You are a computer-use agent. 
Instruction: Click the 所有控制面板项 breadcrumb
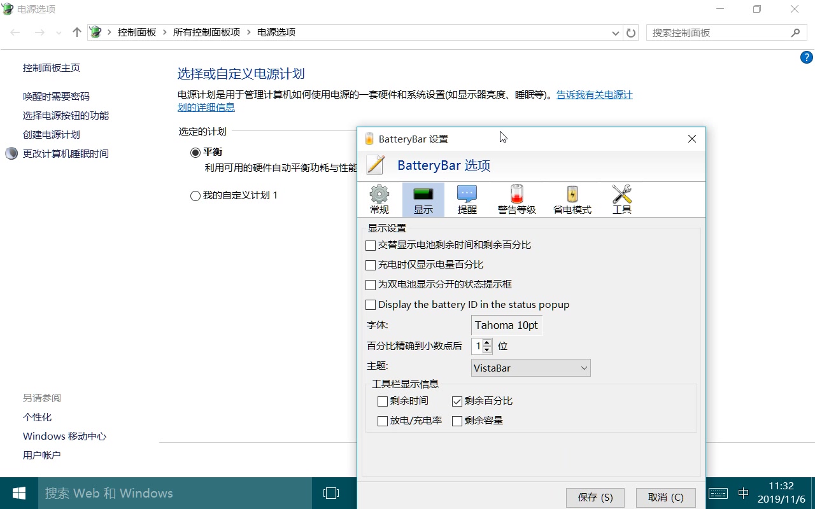coord(207,32)
